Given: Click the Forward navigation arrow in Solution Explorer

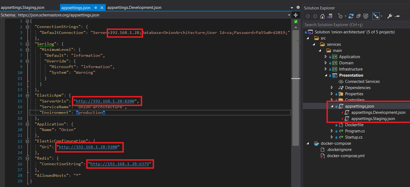Looking at the screenshot, I should pyautogui.click(x=315, y=16).
